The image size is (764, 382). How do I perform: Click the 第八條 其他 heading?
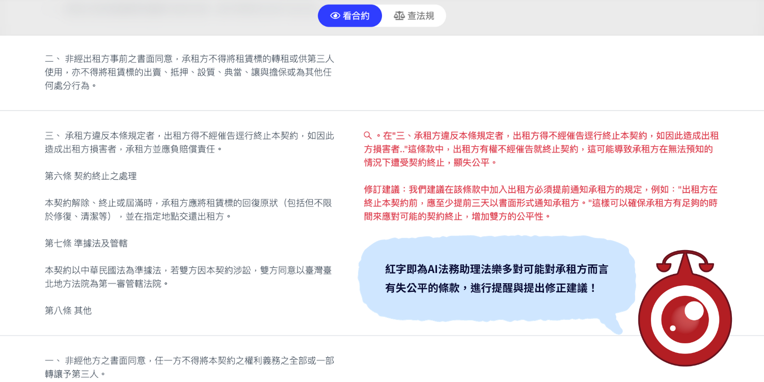click(x=68, y=311)
